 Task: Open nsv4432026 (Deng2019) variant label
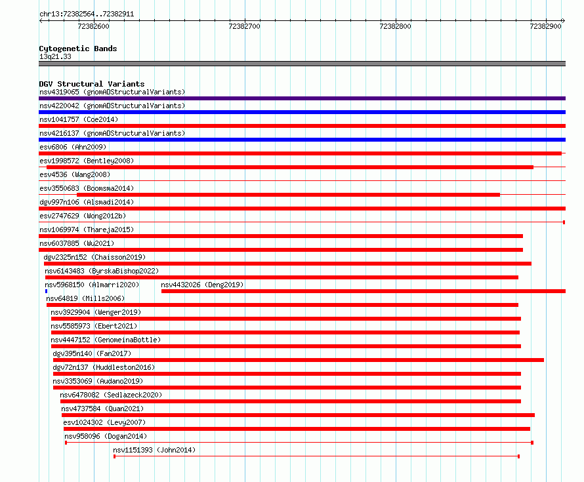point(202,285)
